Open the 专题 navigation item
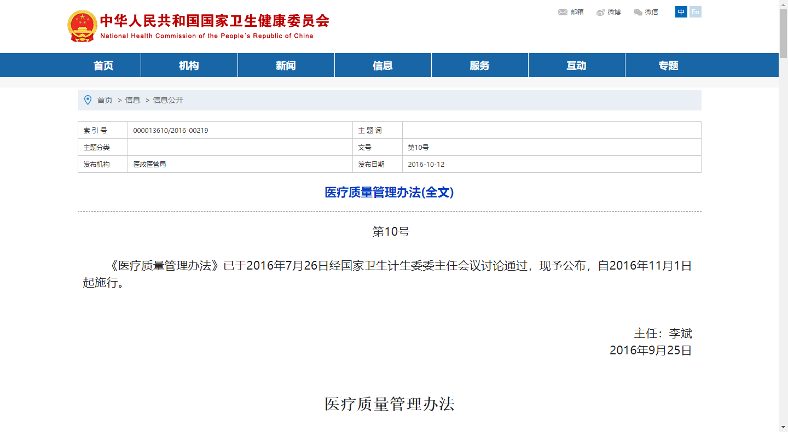788x432 pixels. click(668, 66)
